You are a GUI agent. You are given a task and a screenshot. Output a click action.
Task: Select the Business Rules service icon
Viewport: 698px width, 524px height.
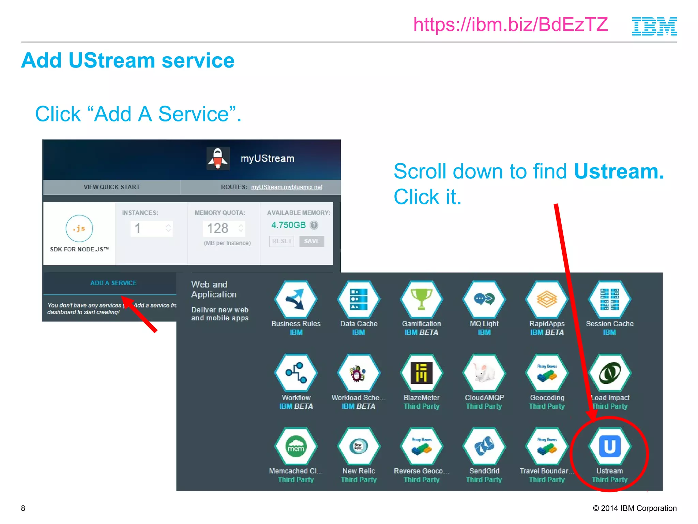click(x=296, y=300)
